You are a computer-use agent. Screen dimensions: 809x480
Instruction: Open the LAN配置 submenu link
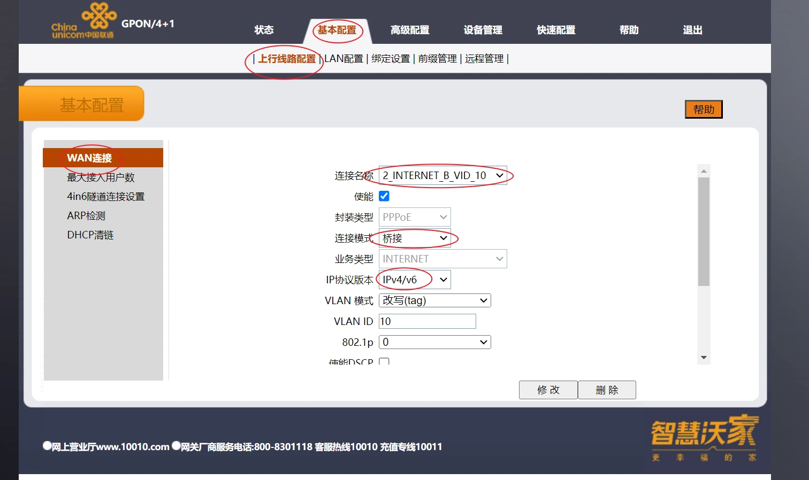(x=344, y=59)
